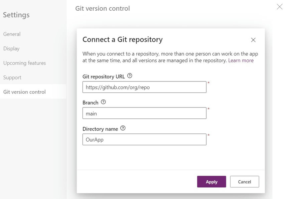Click the Apply button
The height and width of the screenshot is (199, 284).
coord(211,182)
